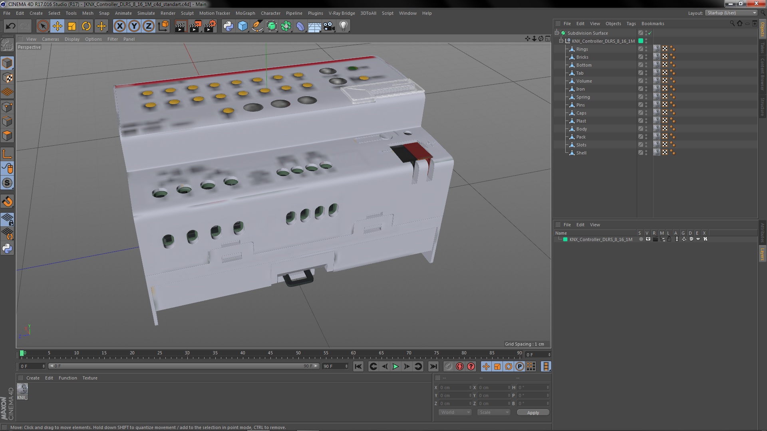The height and width of the screenshot is (431, 767).
Task: Click texture tag on the Caps row
Action: tap(656, 113)
